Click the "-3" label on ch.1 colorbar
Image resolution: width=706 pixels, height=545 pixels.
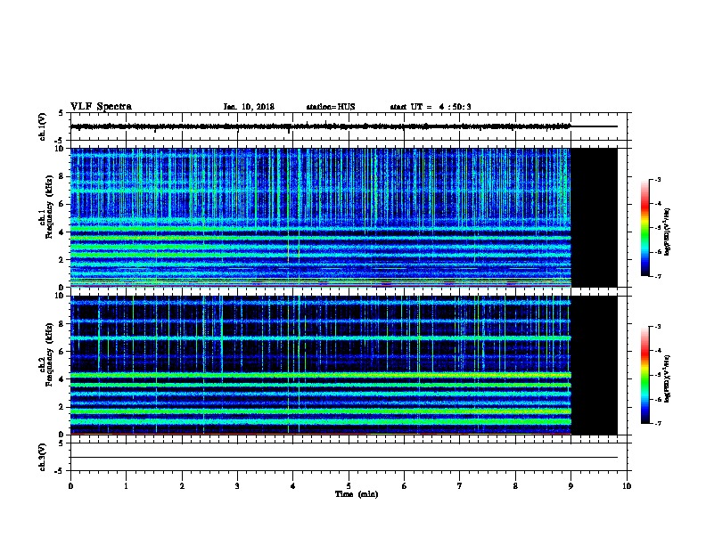click(658, 179)
